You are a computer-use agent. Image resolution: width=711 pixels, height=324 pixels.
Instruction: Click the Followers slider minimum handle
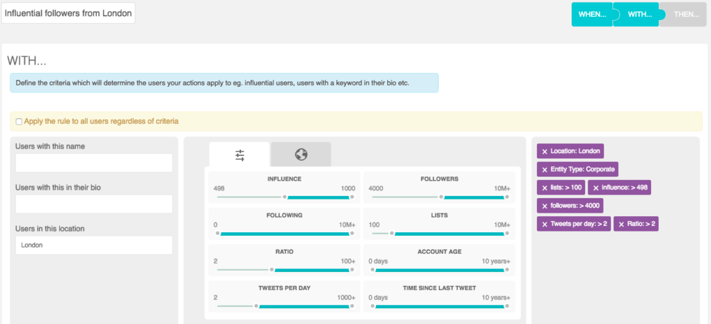tap(441, 197)
